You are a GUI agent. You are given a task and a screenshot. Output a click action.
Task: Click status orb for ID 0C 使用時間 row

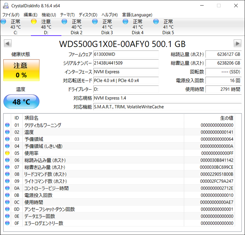pos(7,202)
